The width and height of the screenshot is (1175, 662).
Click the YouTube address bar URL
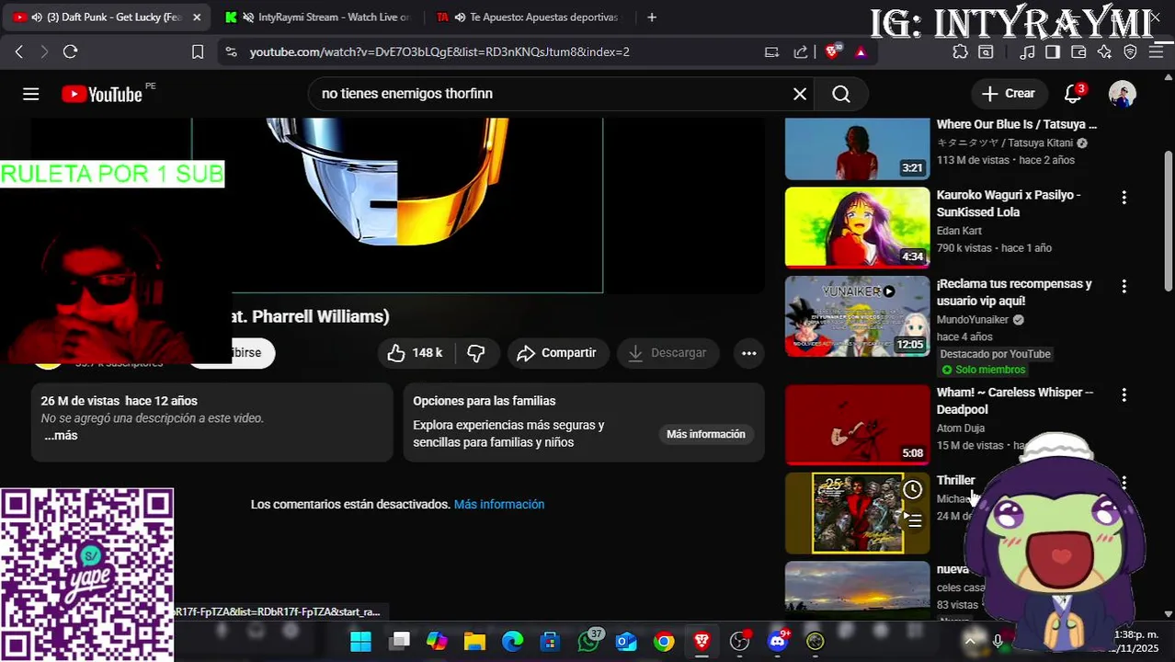coord(439,51)
